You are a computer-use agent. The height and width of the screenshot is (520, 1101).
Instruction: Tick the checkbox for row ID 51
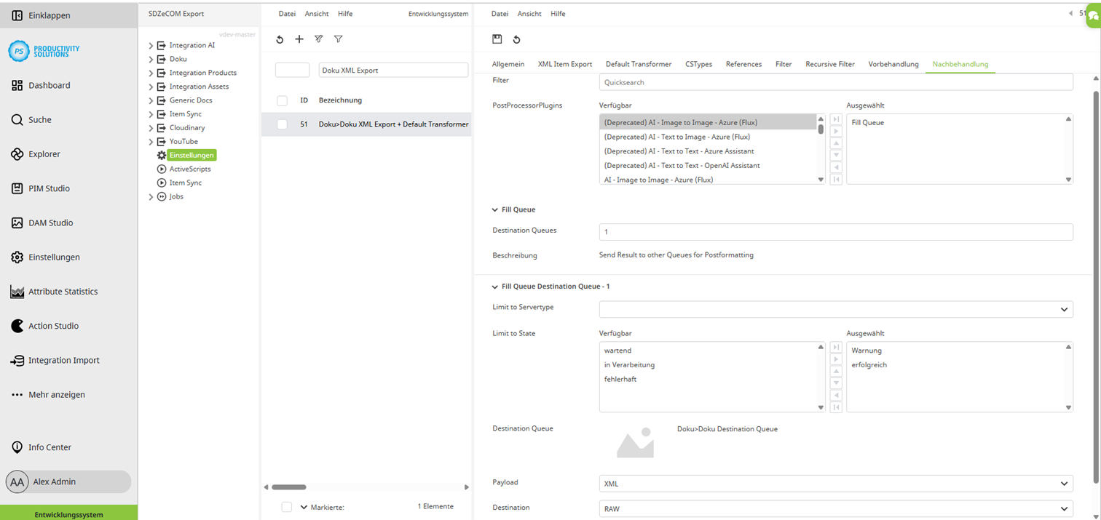(282, 124)
